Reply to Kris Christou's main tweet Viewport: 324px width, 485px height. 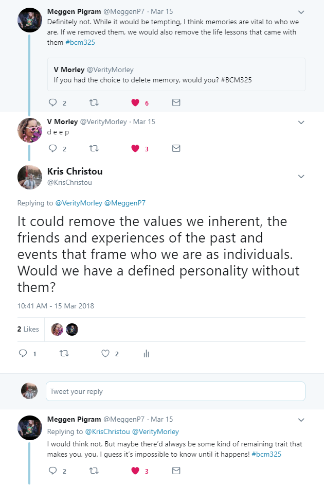click(x=23, y=354)
